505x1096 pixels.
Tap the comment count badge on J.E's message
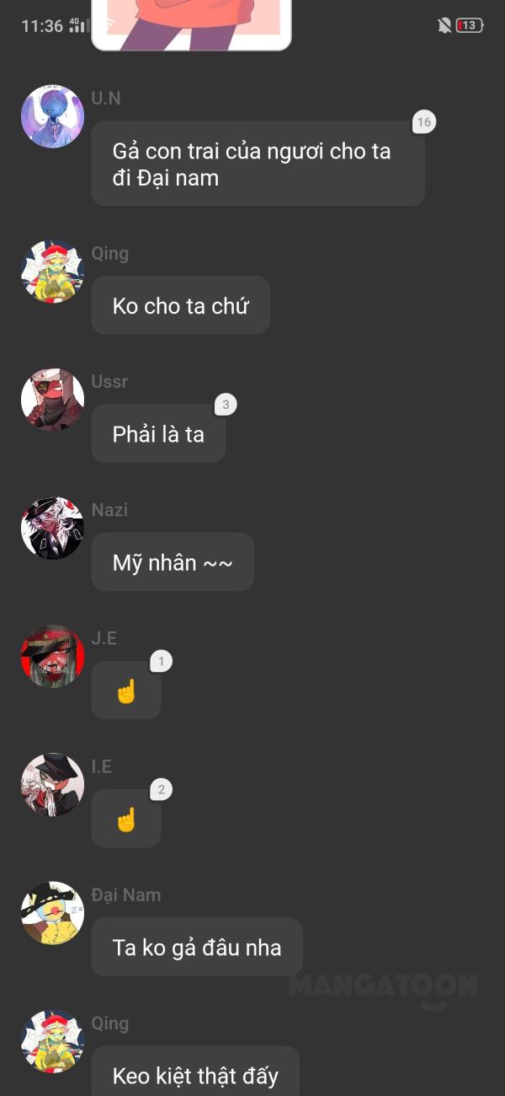162,662
